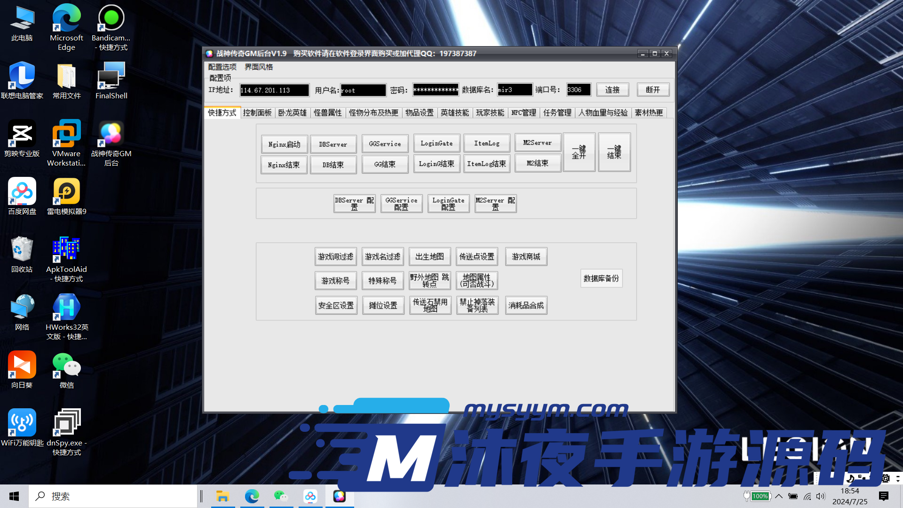Click the 数据库备份 button
This screenshot has width=903, height=508.
tap(601, 278)
